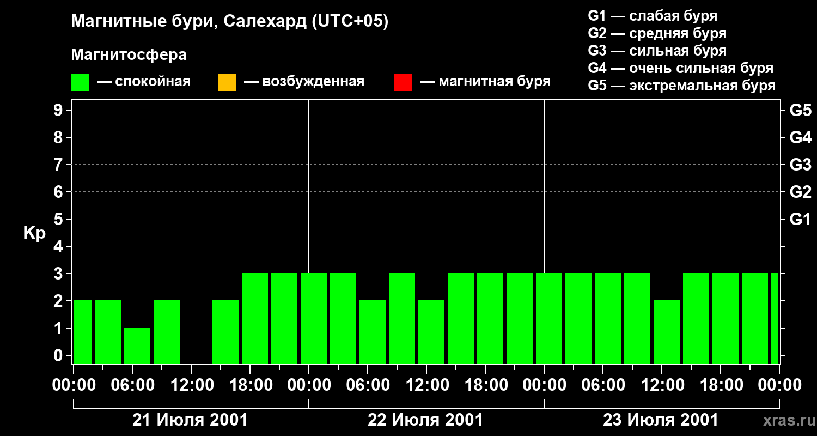Click the 'G1 — слабая буря' legend line
The width and height of the screenshot is (817, 436).
pyautogui.click(x=653, y=16)
